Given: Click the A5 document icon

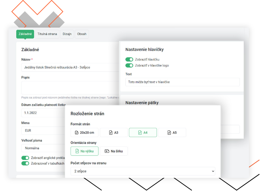Looking at the screenshot, I should (169, 133).
